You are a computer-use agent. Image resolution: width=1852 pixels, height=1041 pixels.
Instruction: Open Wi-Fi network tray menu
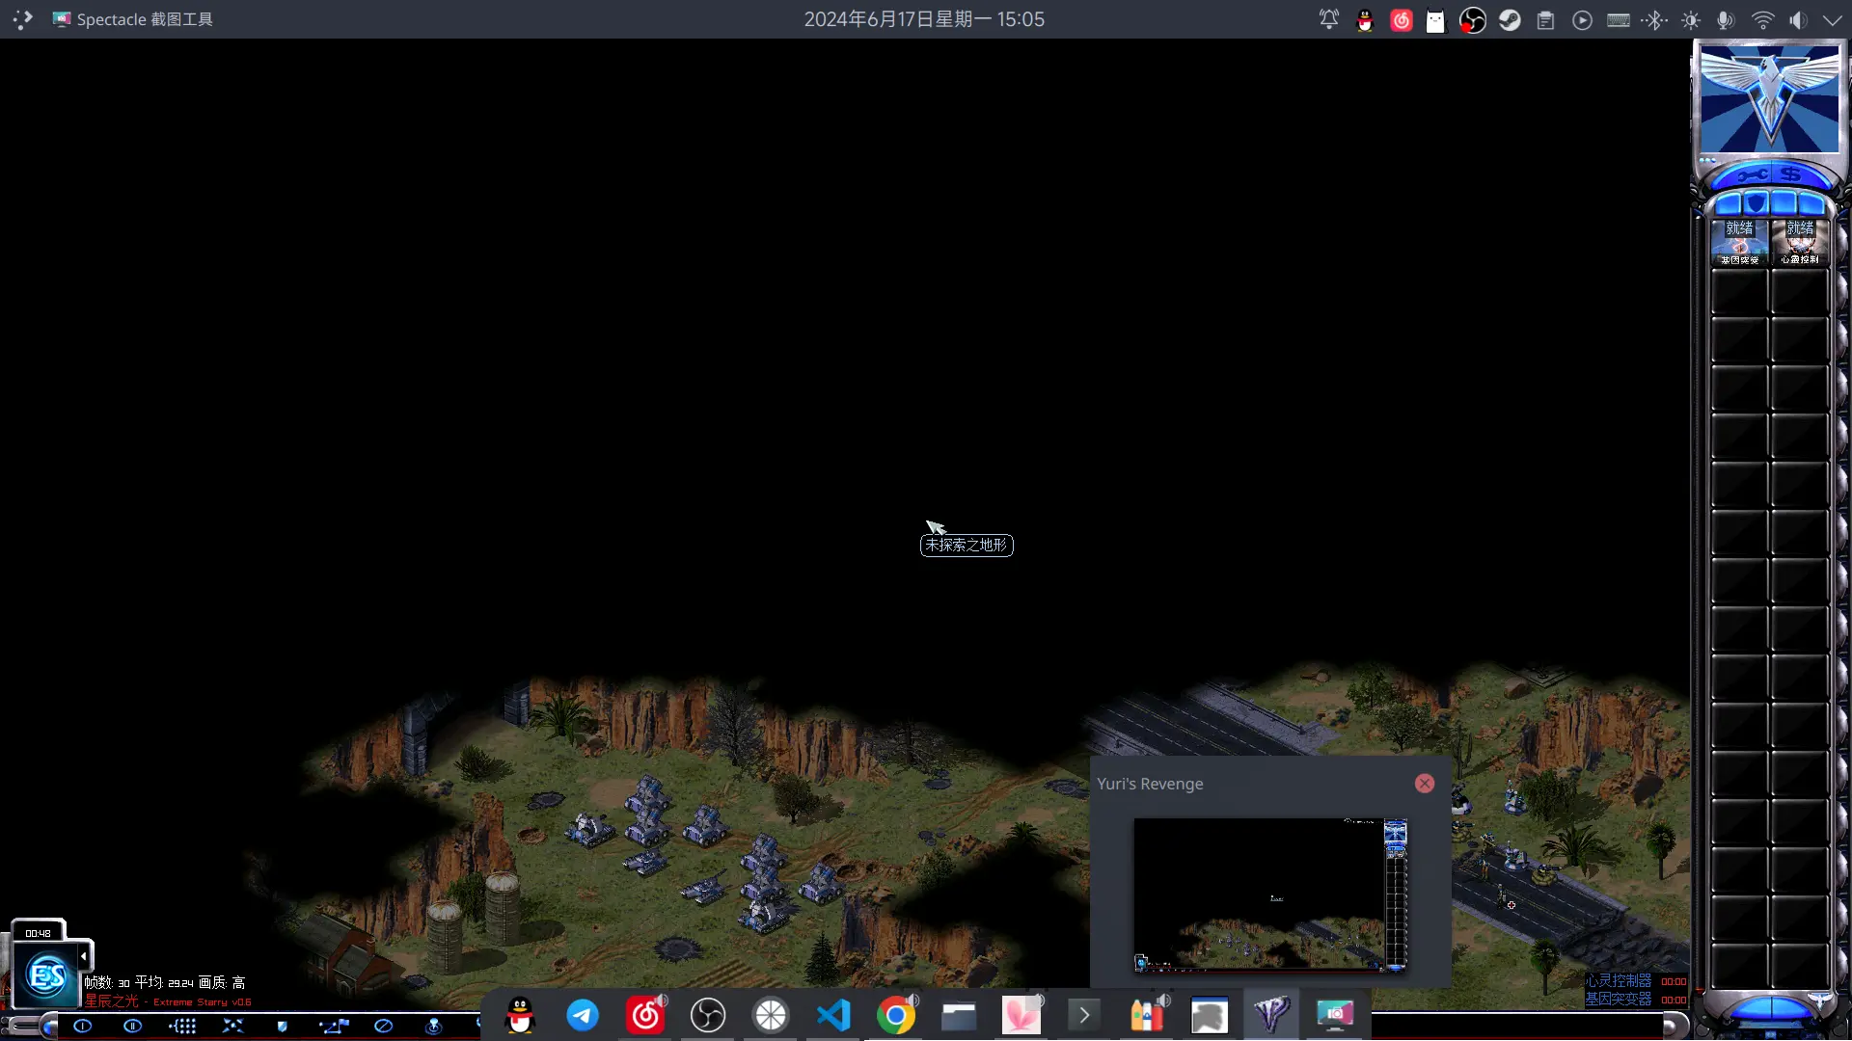click(1762, 19)
